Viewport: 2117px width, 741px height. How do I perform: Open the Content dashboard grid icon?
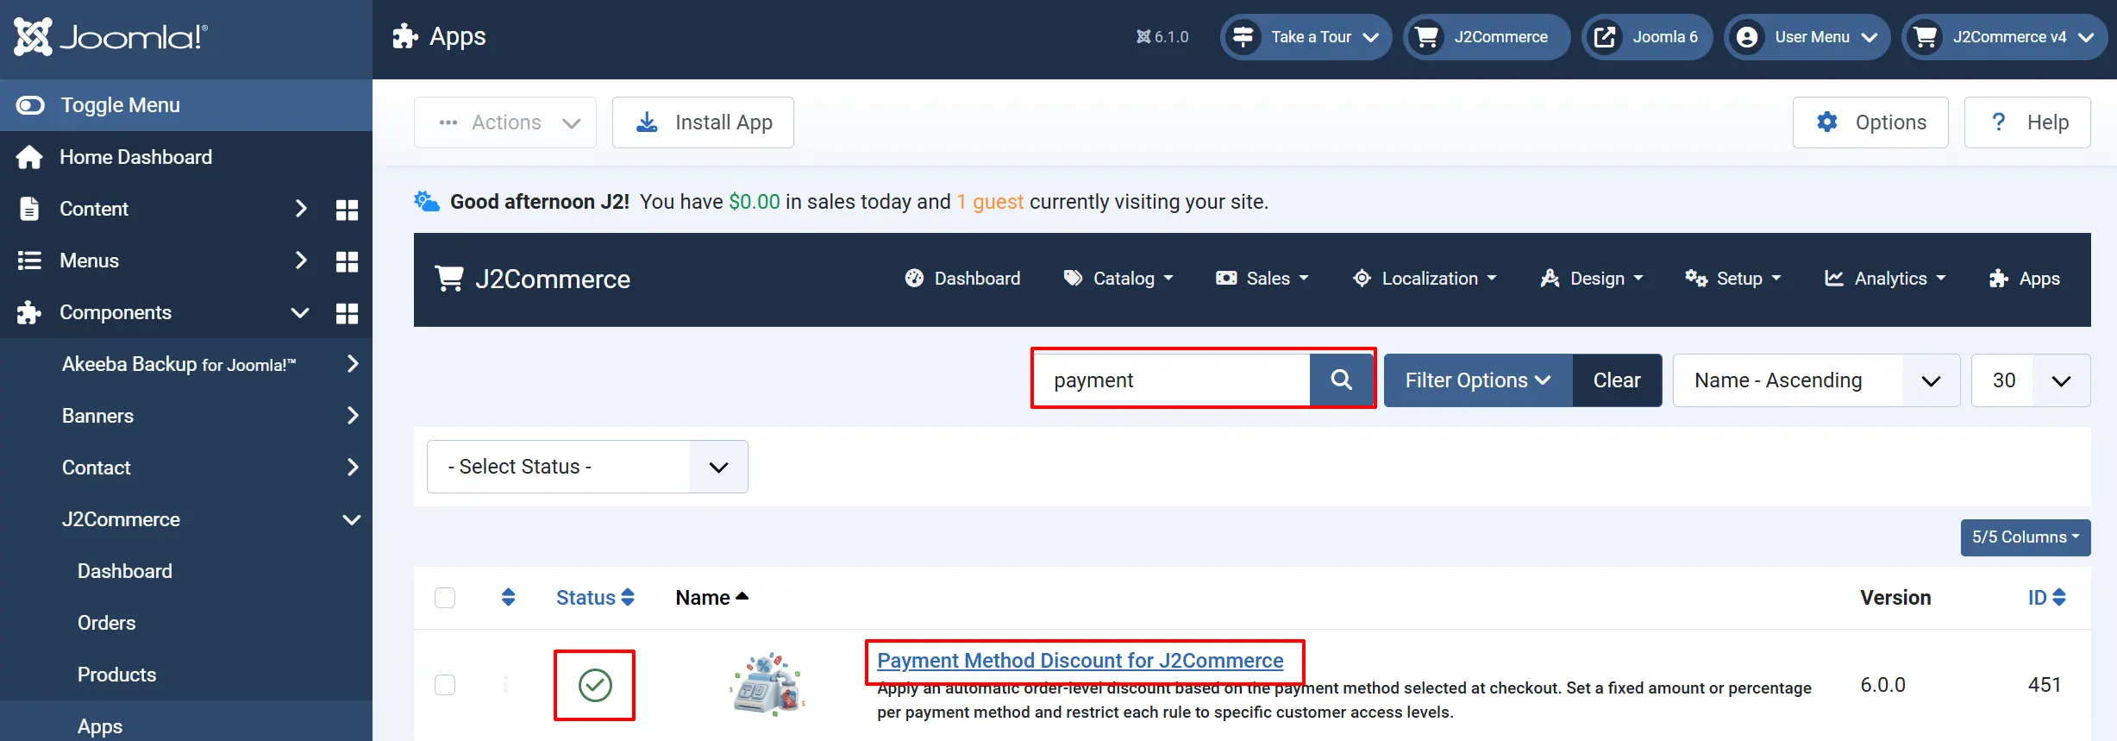pos(347,210)
